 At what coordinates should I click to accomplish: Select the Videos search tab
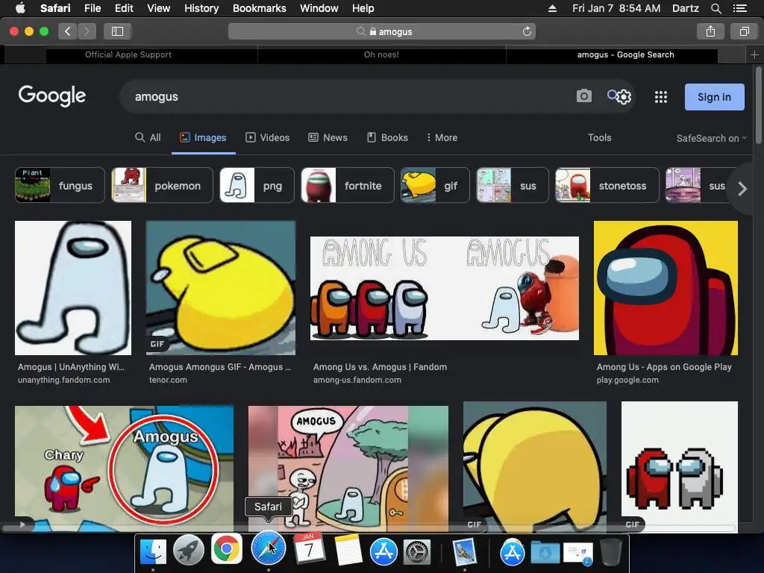click(x=268, y=138)
